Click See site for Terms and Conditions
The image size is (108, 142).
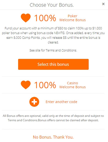(x=53, y=50)
